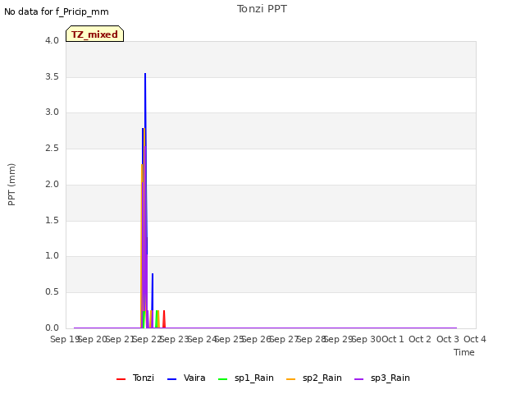The height and width of the screenshot is (394, 525).
Task: Click the red Tonzi legend color marker
Action: coord(121,379)
